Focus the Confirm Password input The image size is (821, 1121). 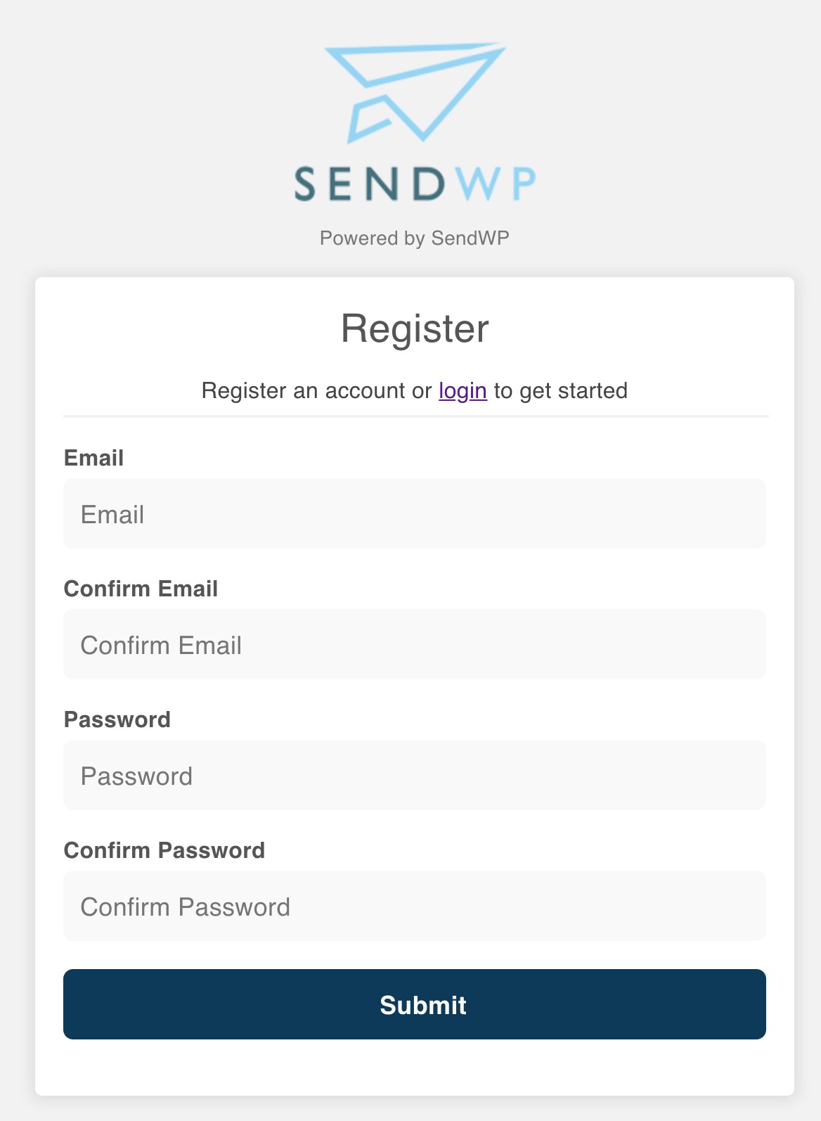click(415, 906)
